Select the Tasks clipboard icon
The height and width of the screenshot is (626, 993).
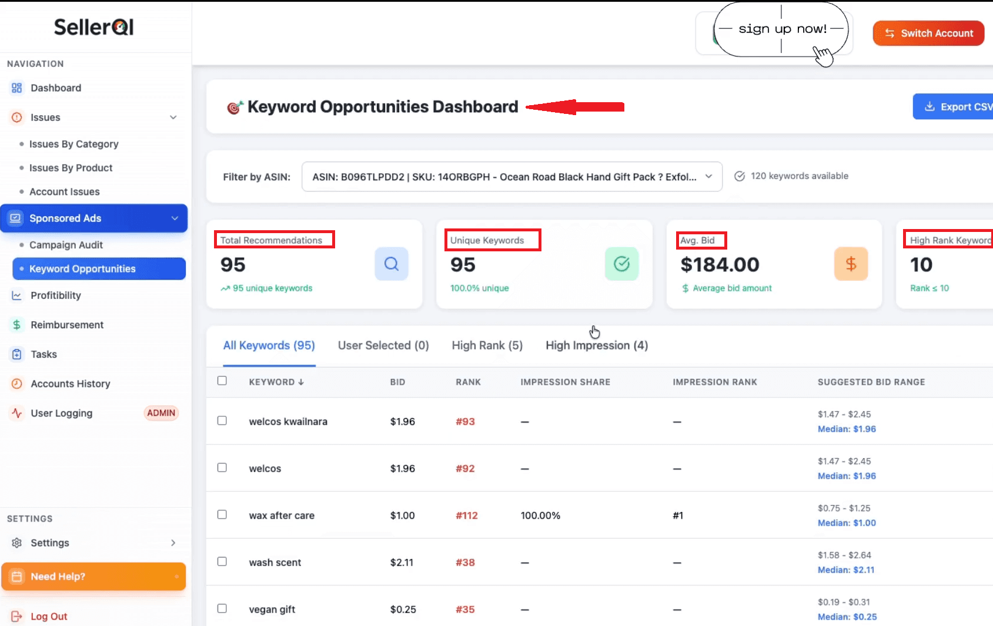pyautogui.click(x=16, y=354)
